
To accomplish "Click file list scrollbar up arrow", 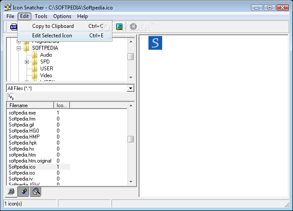I will click(131, 105).
